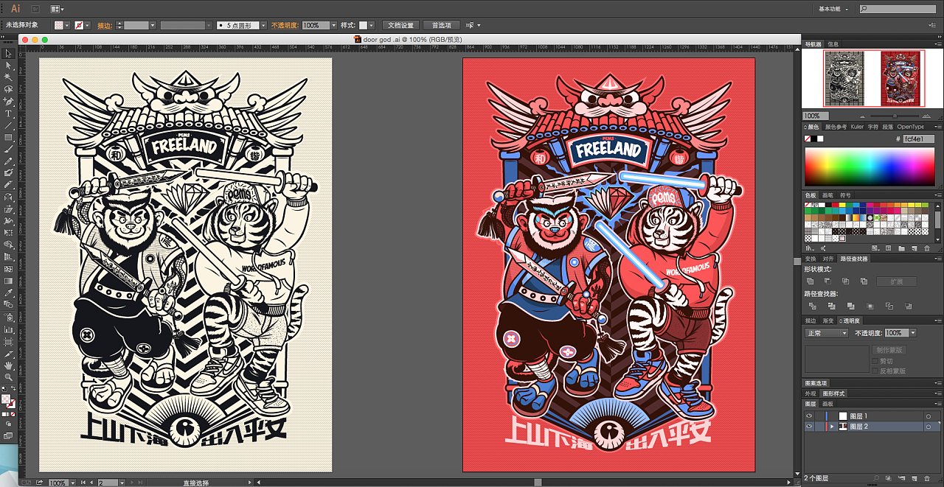Click the Adobe Bridge (Br) icon

(37, 9)
